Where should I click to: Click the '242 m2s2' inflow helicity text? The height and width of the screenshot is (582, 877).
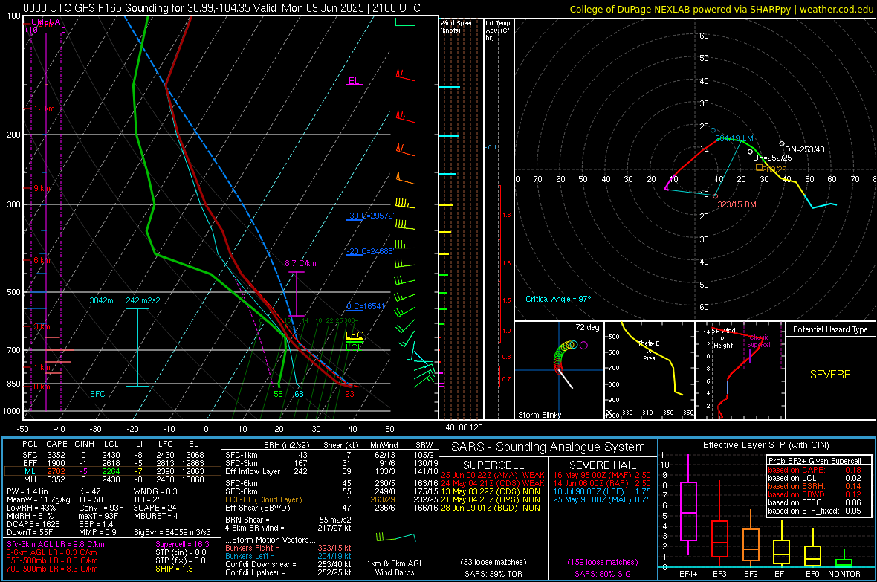pyautogui.click(x=143, y=300)
